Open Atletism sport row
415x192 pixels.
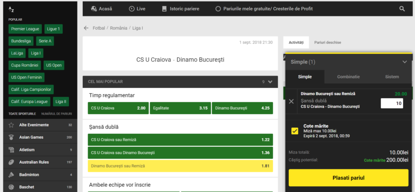[40, 150]
